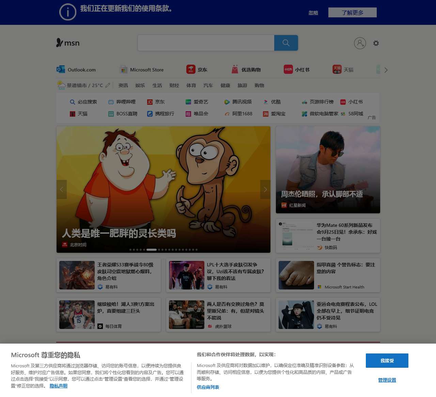
Task: Expand more shortcuts with right chevron
Action: click(x=386, y=70)
